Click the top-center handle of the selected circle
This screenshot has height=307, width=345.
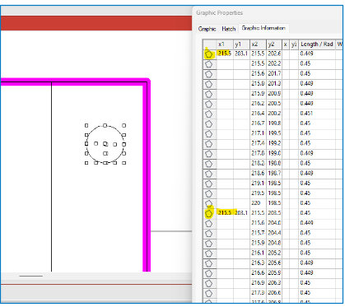(x=105, y=125)
